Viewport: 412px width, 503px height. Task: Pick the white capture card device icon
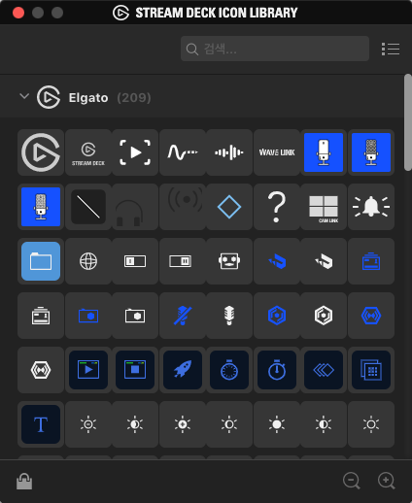[41, 316]
